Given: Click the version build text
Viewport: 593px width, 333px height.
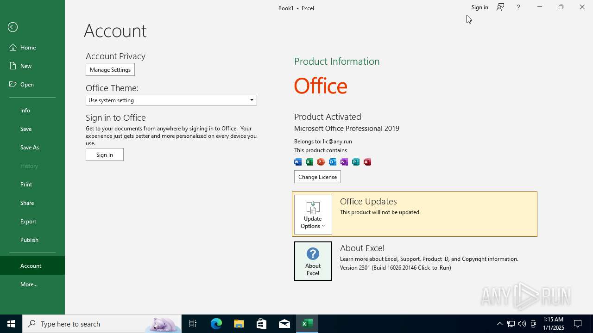Looking at the screenshot, I should (396, 267).
